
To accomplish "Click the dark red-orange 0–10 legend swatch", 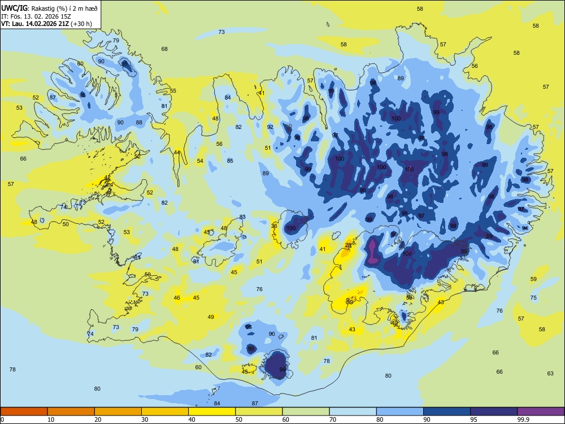I will point(24,412).
